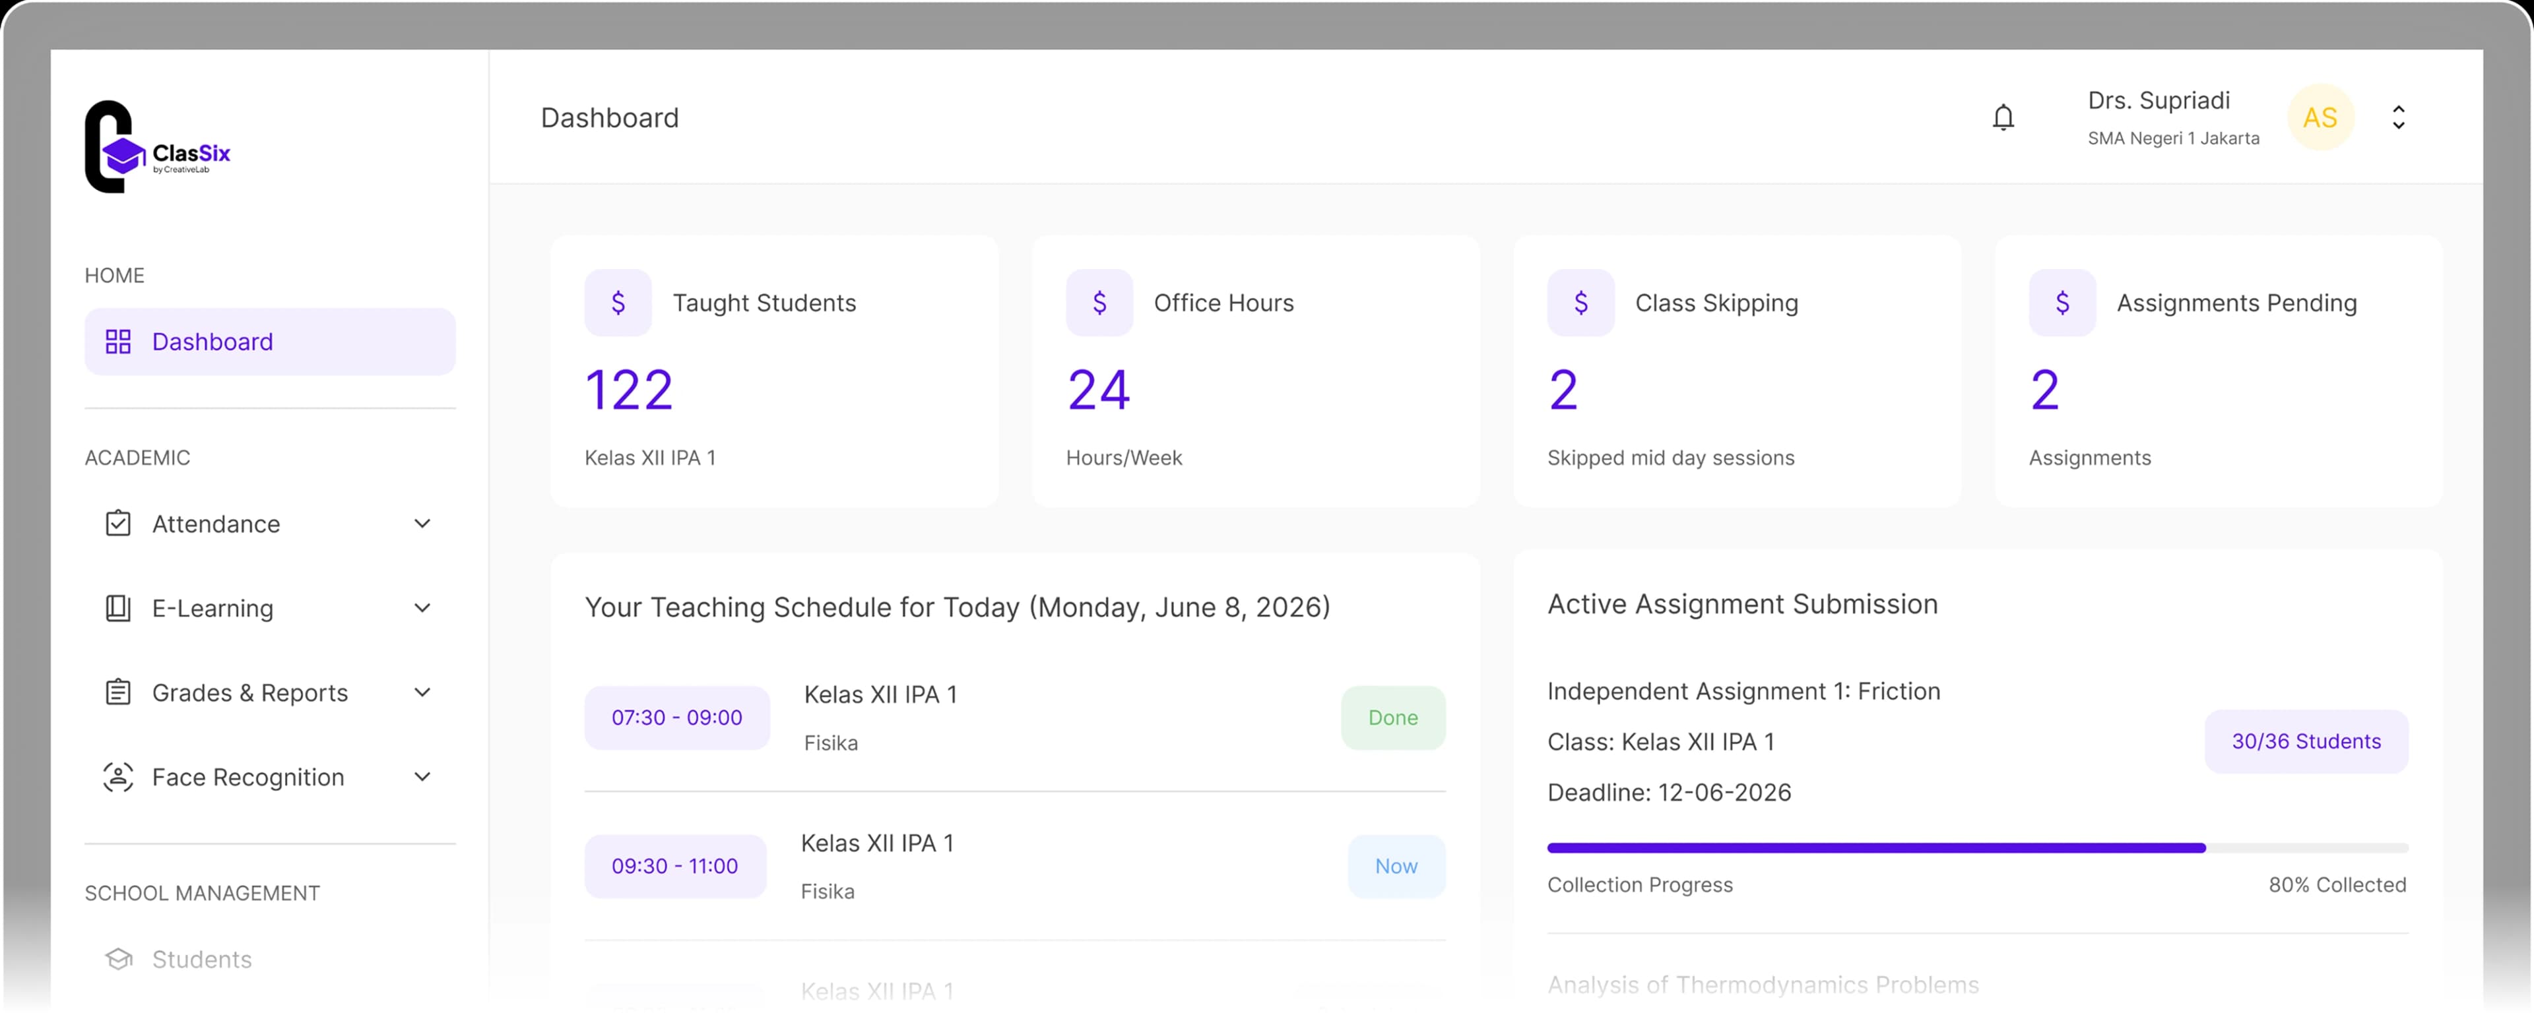Screen dimensions: 2534x1013
Task: Click Independent Assignment 1: Friction title
Action: (1743, 691)
